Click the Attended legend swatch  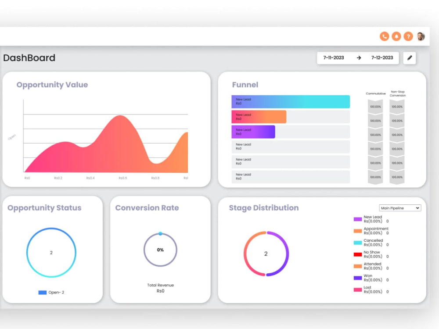(x=358, y=266)
